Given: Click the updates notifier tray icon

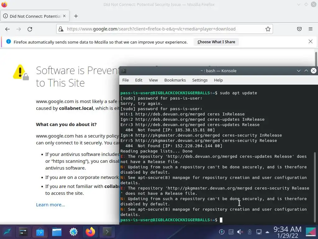Looking at the screenshot, I should pos(222,232).
